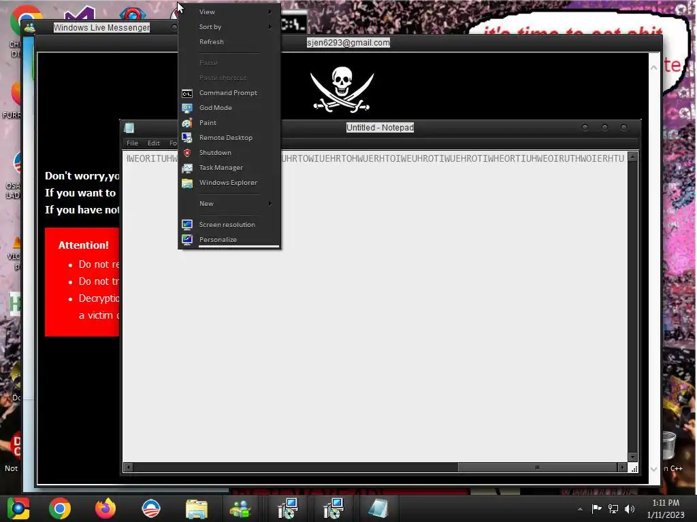
Task: Click Notepad's horizontal scrollbar thumb
Action: 538,467
